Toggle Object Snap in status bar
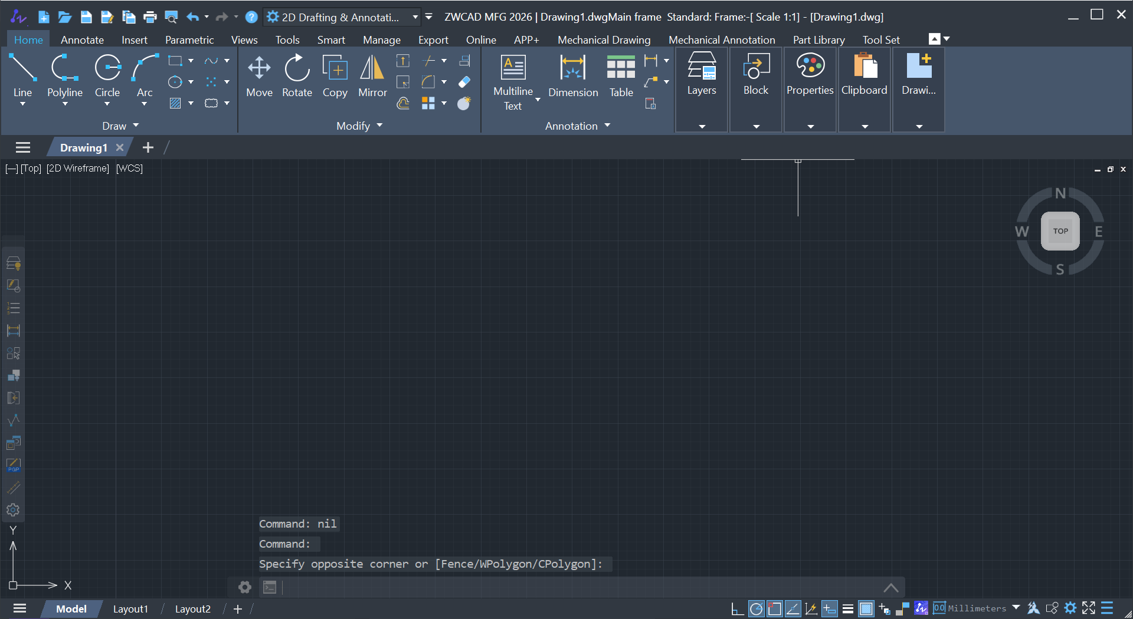Viewport: 1133px width, 619px height. [775, 608]
